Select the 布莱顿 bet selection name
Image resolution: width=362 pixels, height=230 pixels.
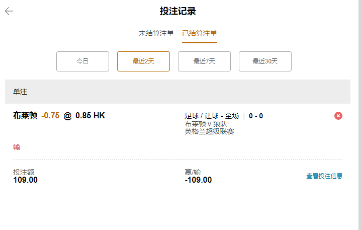pyautogui.click(x=25, y=116)
